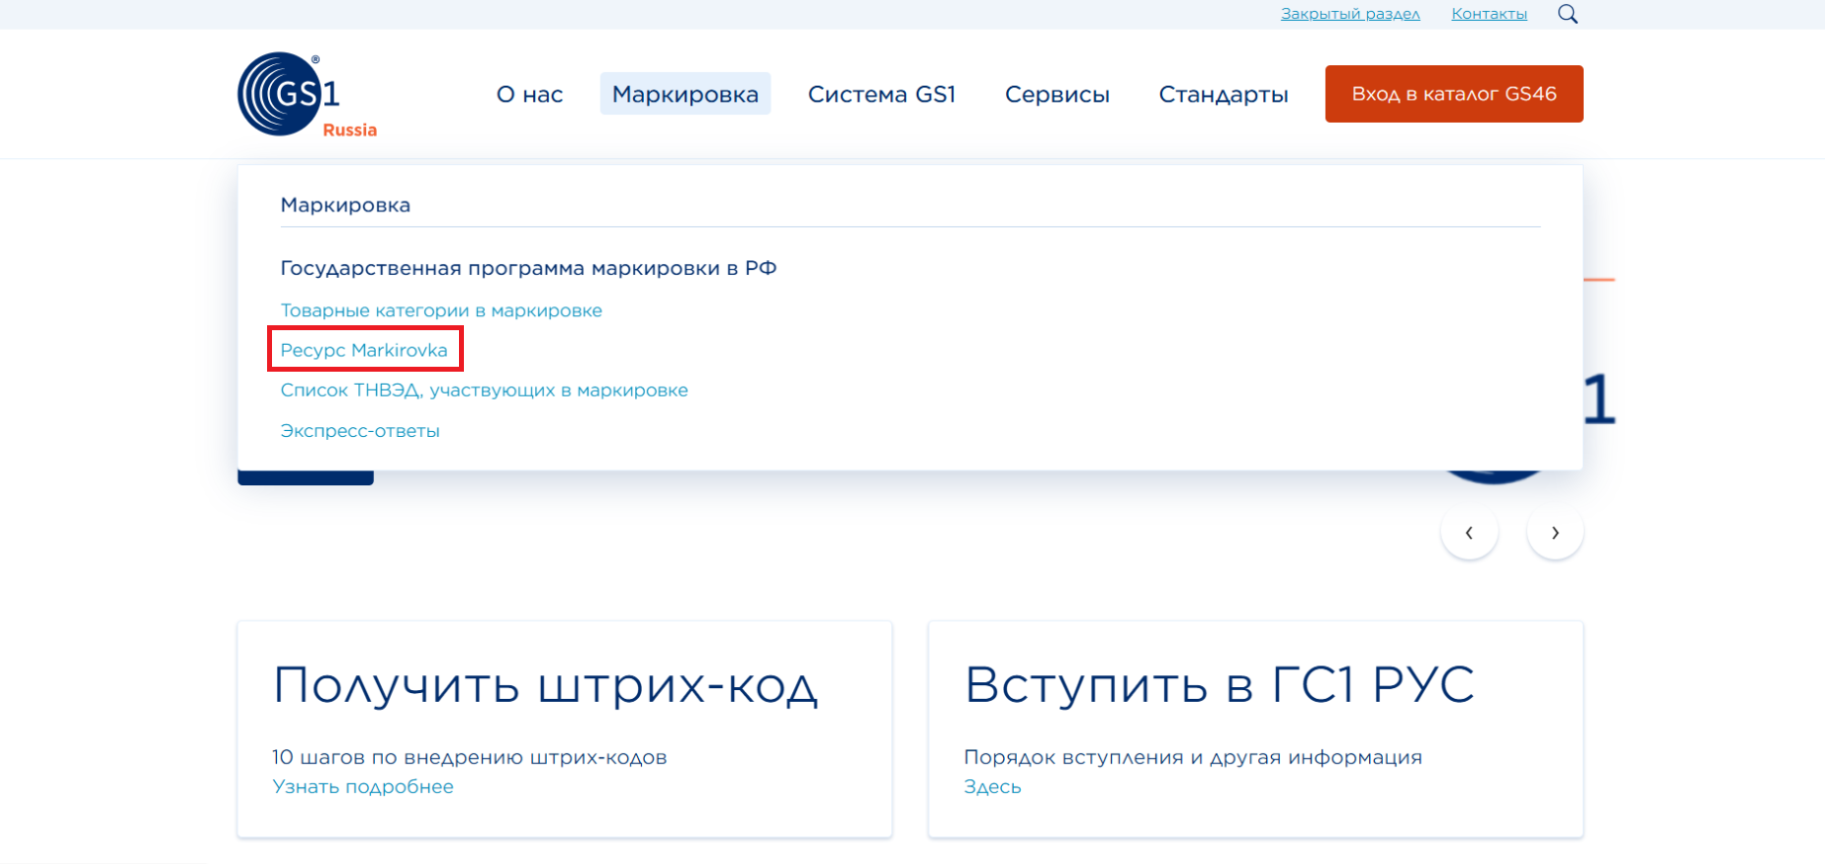Viewport: 1825px width, 864px height.
Task: Open the О нас menu
Action: point(529,94)
